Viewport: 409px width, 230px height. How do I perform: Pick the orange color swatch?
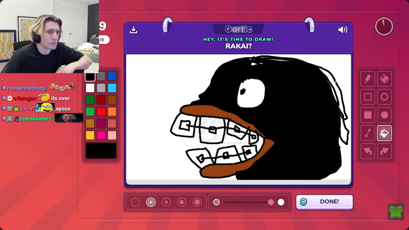pos(112,112)
